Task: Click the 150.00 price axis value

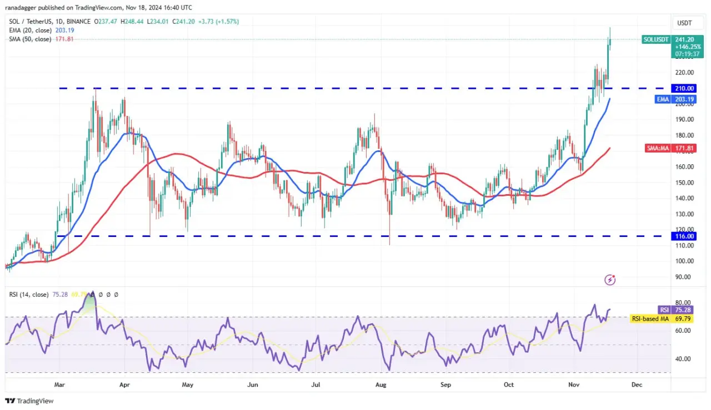Action: (683, 183)
